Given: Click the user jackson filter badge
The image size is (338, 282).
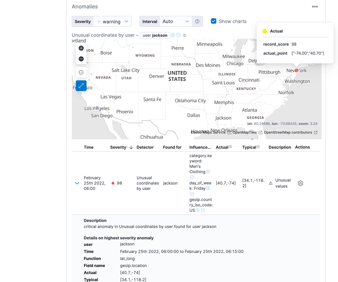Looking at the screenshot, I should point(155,35).
